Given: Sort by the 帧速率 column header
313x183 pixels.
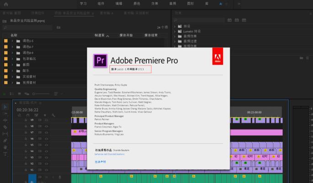Looking at the screenshot, I should (x=100, y=35).
